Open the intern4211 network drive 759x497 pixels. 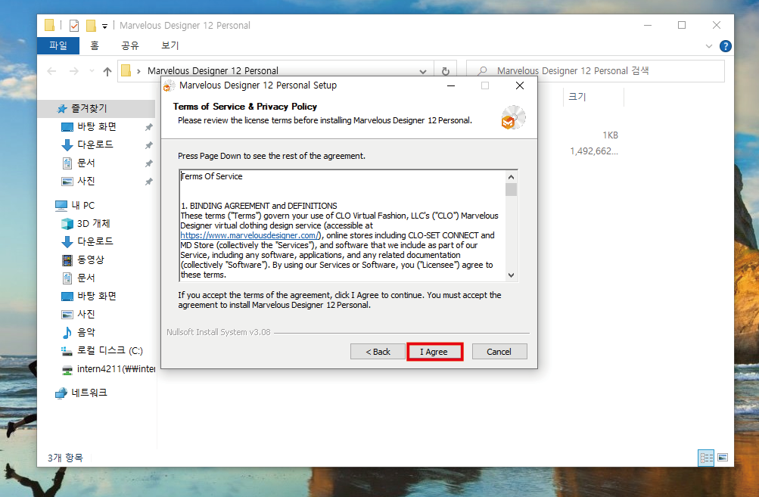pyautogui.click(x=115, y=368)
